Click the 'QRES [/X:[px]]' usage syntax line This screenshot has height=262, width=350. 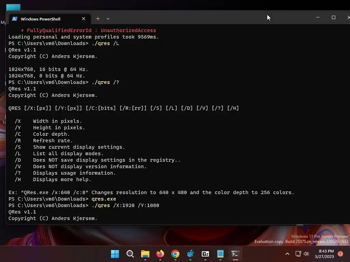124,108
